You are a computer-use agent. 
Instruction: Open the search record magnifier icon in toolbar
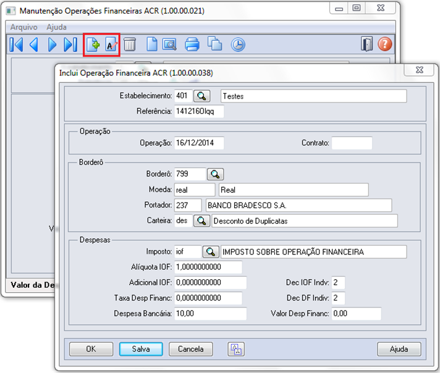[169, 44]
